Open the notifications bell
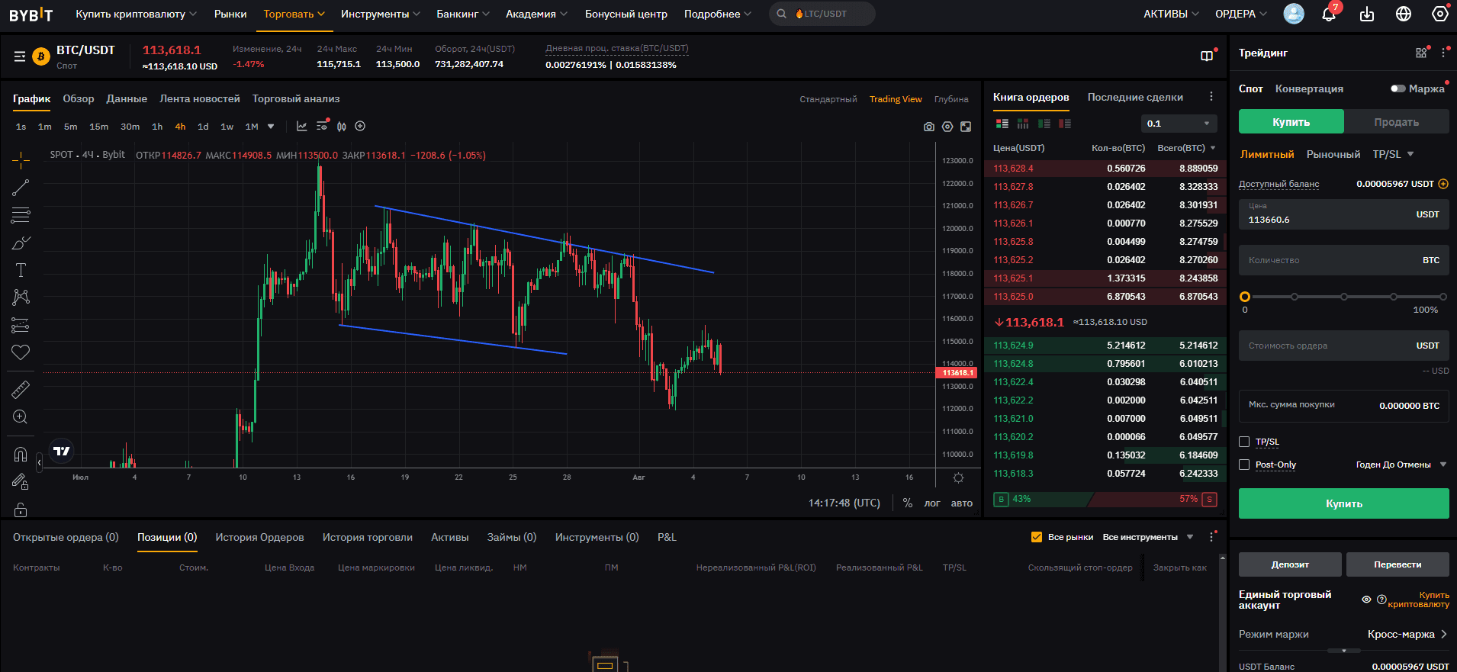Viewport: 1457px width, 672px height. click(1329, 14)
